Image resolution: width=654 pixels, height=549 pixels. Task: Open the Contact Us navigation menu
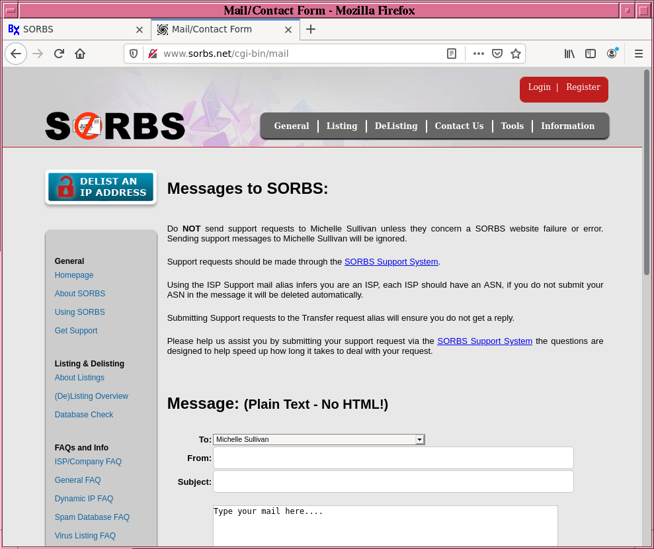pos(459,126)
